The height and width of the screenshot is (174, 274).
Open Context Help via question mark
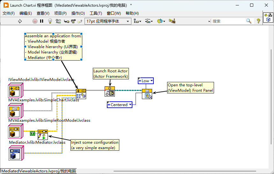click(x=258, y=21)
